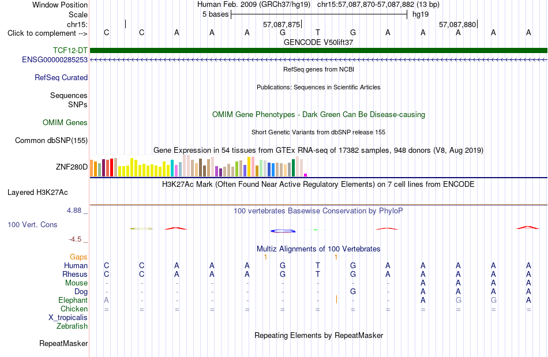Click the 57,087,880 position label

pyautogui.click(x=457, y=25)
